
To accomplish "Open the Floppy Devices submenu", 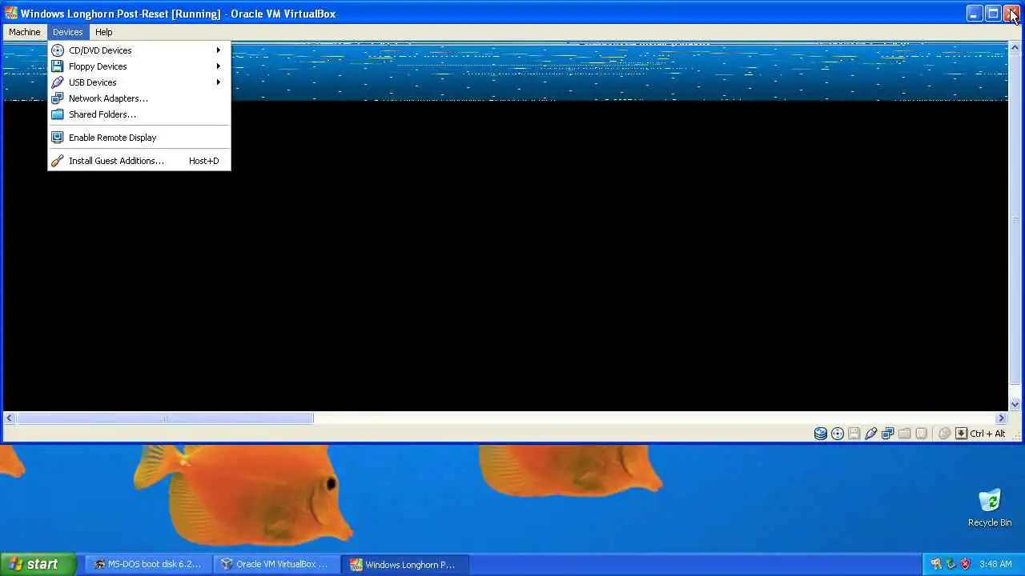I will [x=139, y=66].
